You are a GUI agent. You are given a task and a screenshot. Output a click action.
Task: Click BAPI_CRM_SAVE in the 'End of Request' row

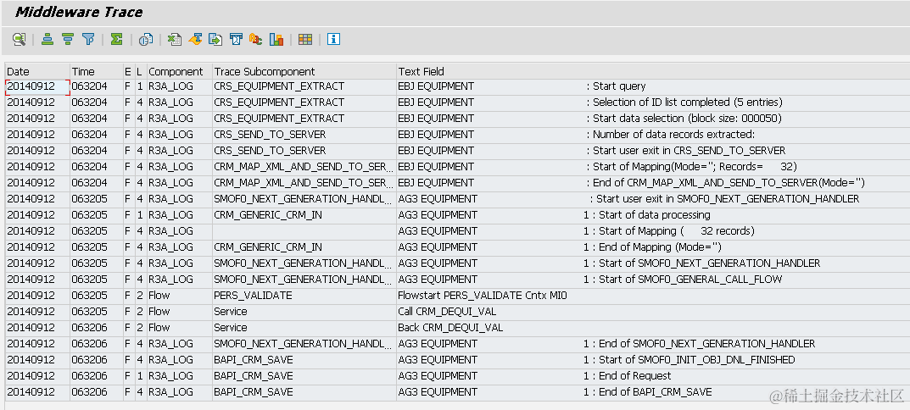click(254, 376)
